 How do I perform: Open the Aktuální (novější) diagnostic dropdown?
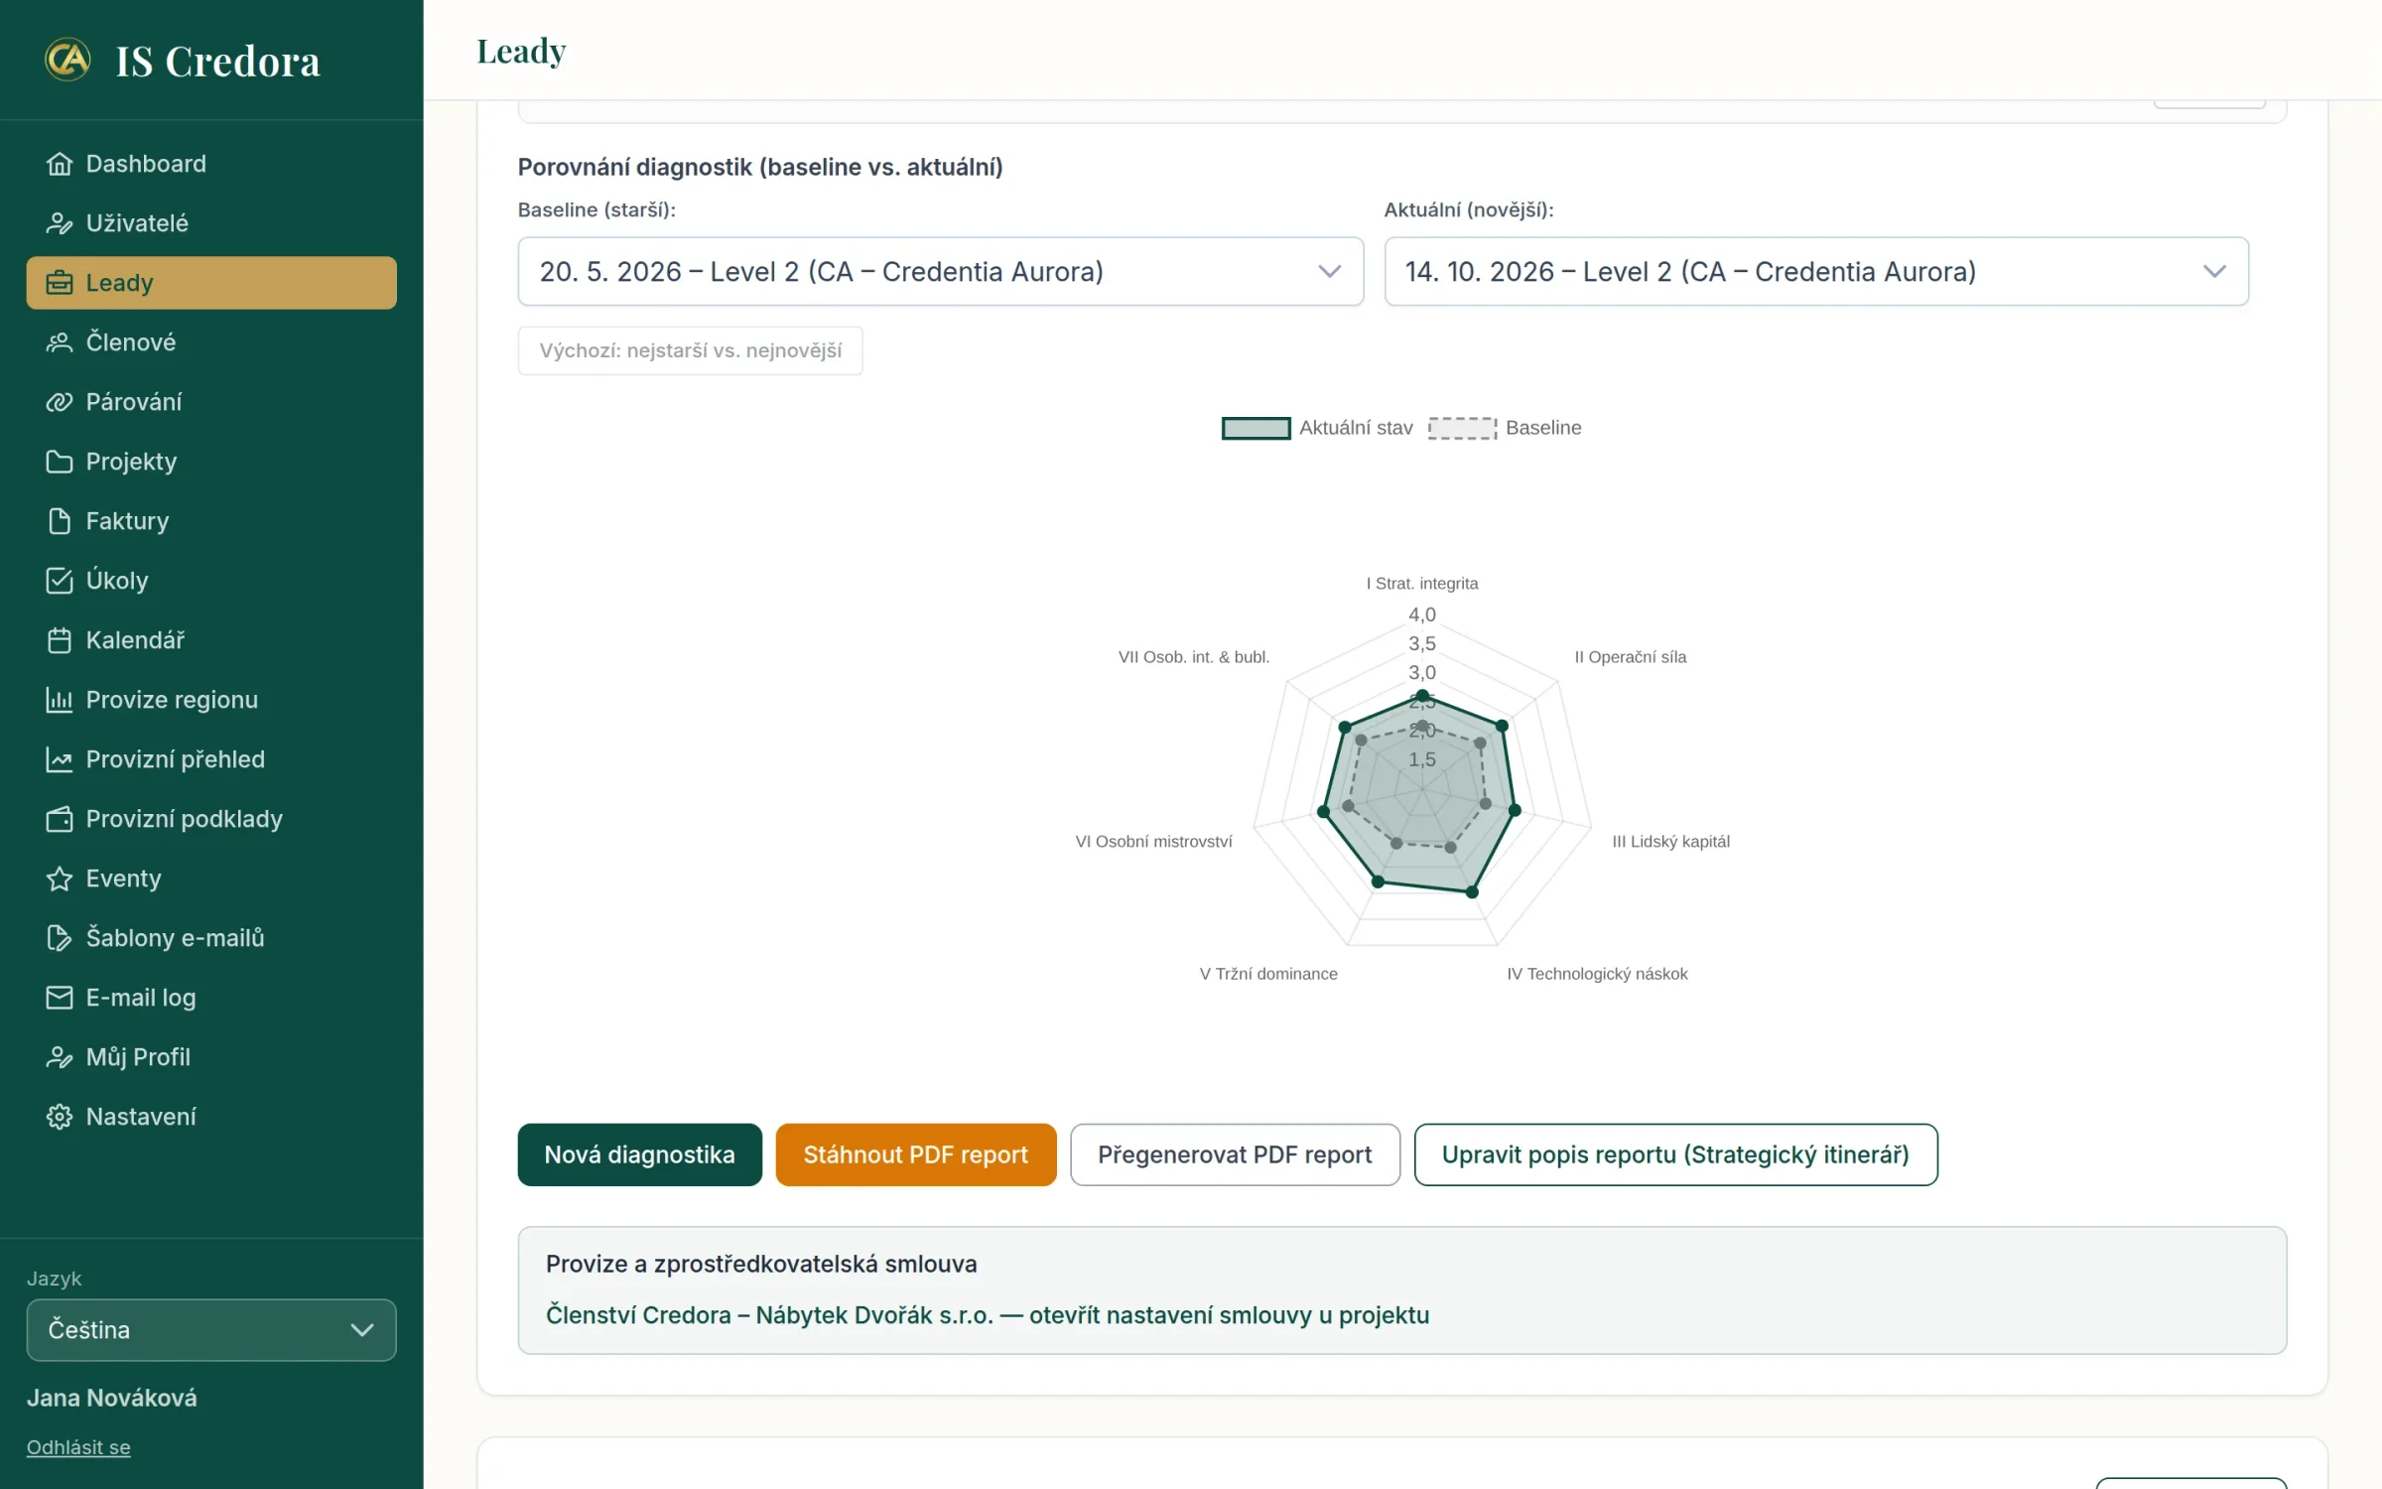1816,271
